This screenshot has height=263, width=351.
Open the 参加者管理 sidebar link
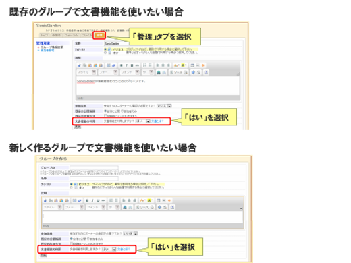47,51
